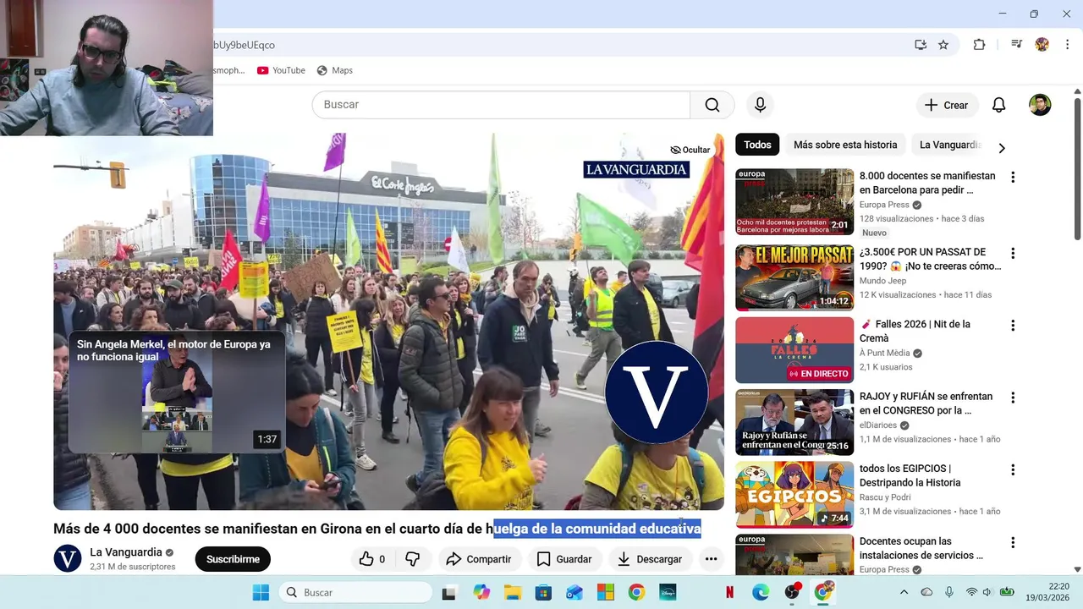
Task: Open La Vanguardia channel name link
Action: [126, 552]
